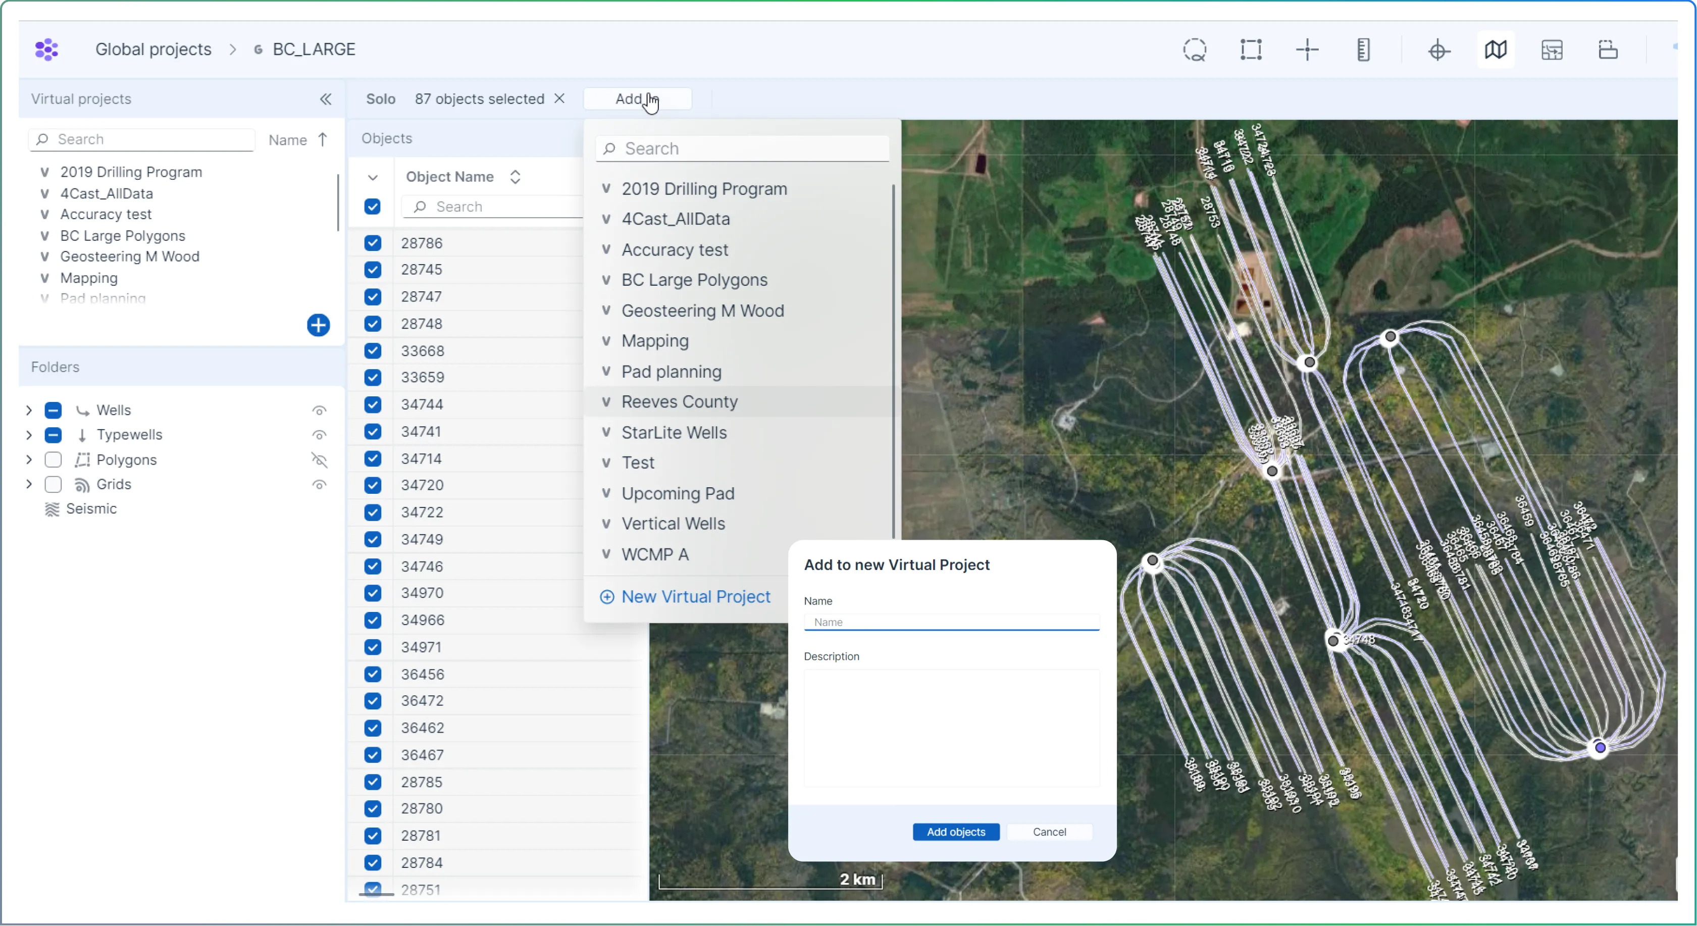Select the rectangle selection tool
Viewport: 1697px width, 926px height.
pyautogui.click(x=1251, y=50)
